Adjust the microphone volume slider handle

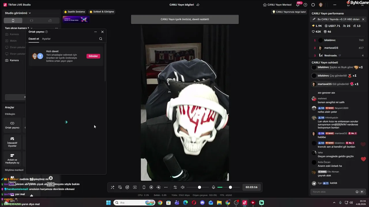click(x=230, y=187)
